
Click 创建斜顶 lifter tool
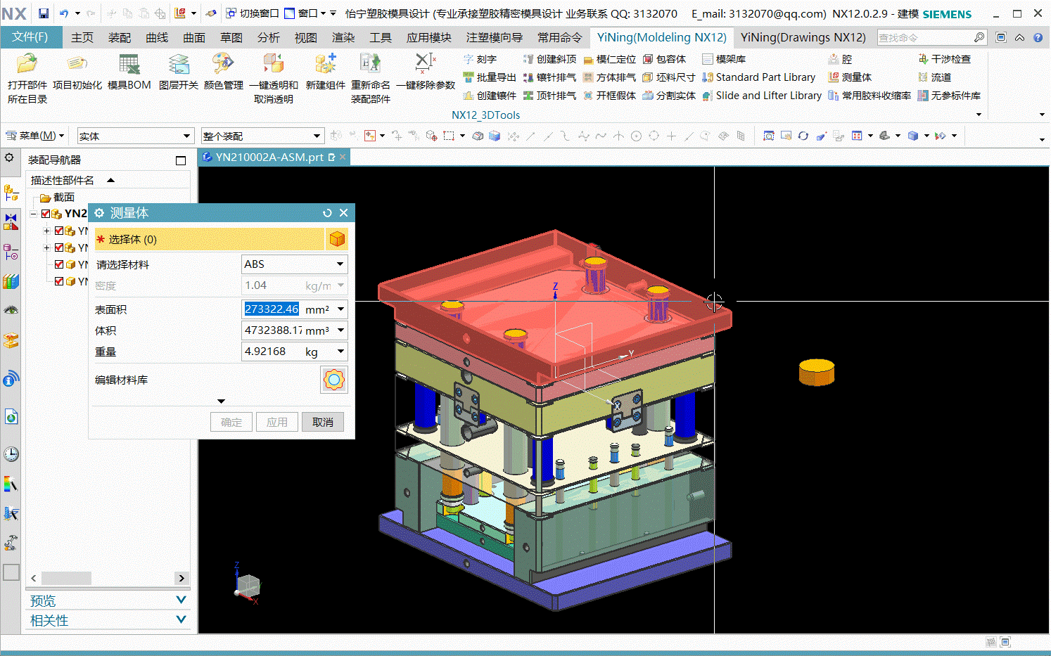tap(549, 59)
